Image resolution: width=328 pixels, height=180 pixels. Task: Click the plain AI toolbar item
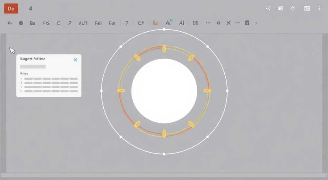pos(182,23)
